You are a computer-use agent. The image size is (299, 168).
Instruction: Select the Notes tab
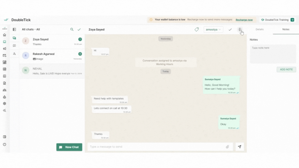pyautogui.click(x=286, y=30)
